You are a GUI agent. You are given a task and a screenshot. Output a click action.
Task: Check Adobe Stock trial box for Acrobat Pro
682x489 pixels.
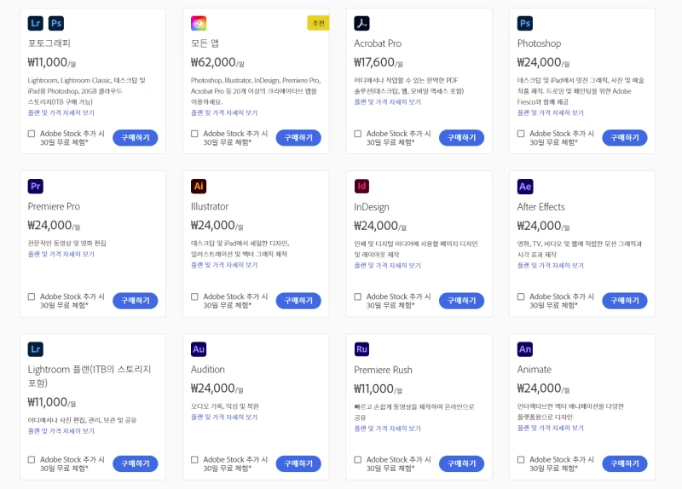coord(358,134)
